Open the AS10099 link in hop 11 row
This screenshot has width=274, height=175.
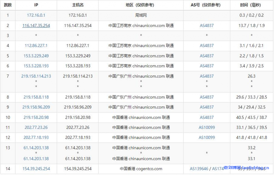pos(207,127)
